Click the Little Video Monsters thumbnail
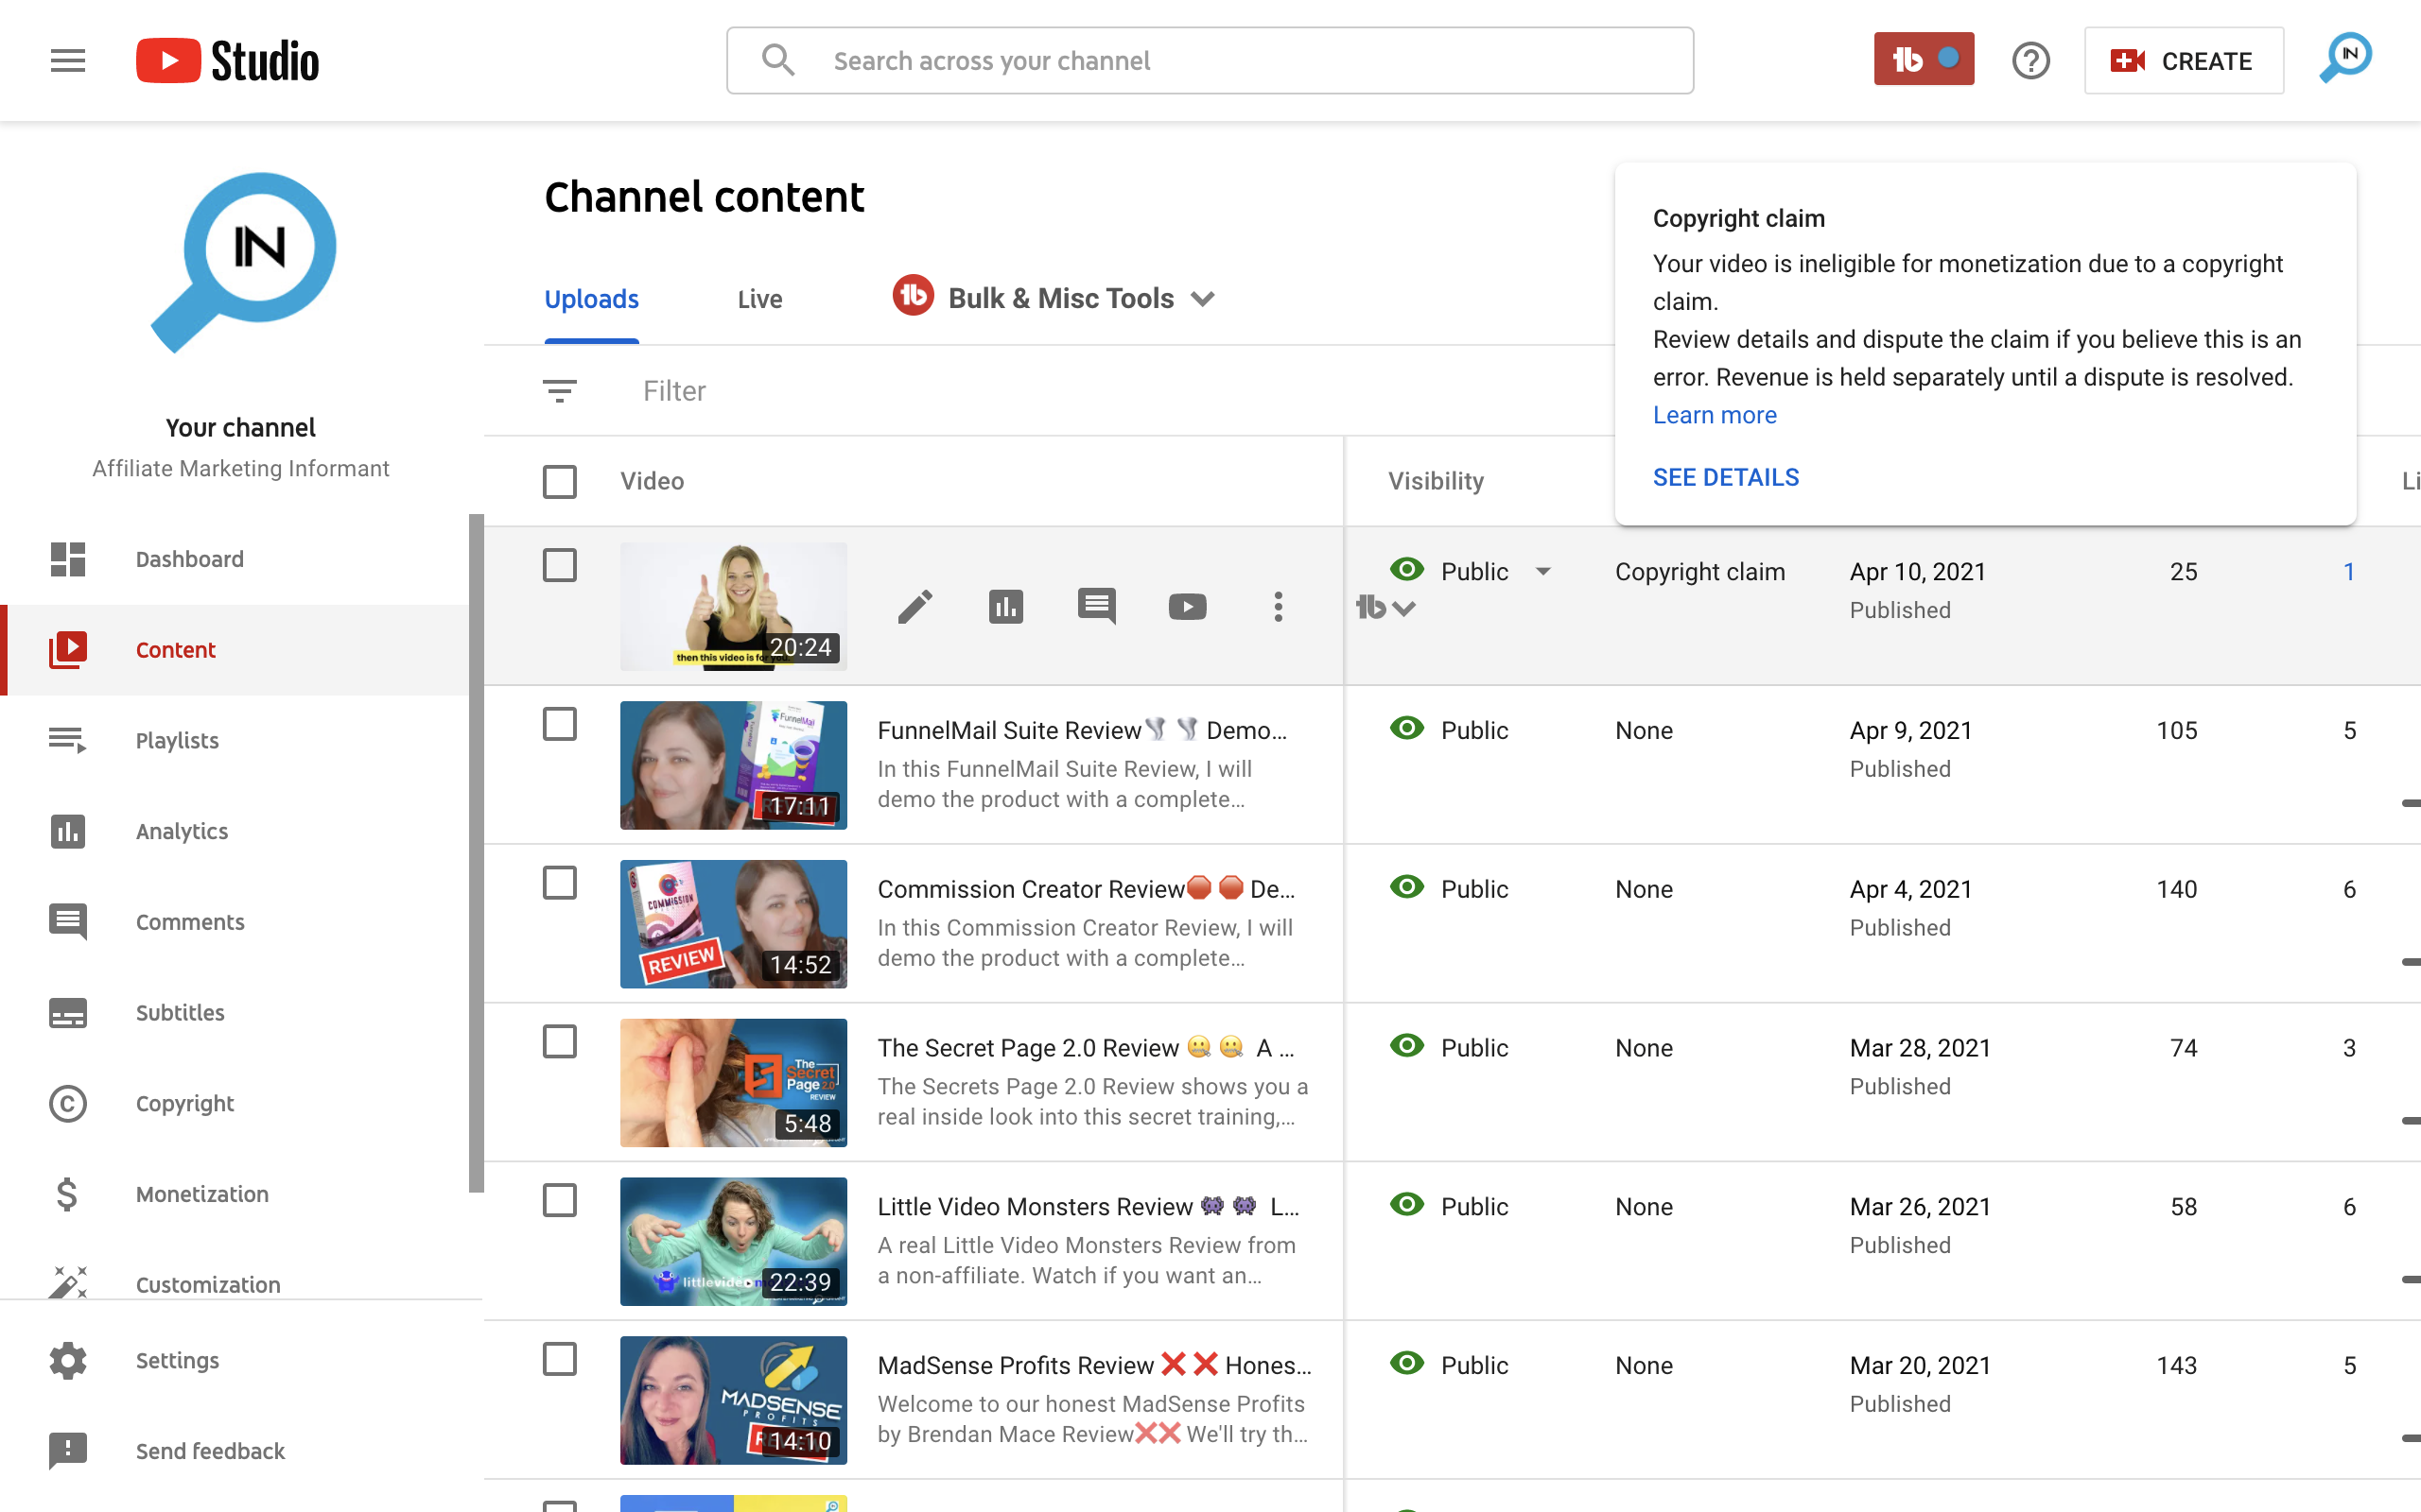Screen dimensions: 2421x1512 coord(733,1241)
